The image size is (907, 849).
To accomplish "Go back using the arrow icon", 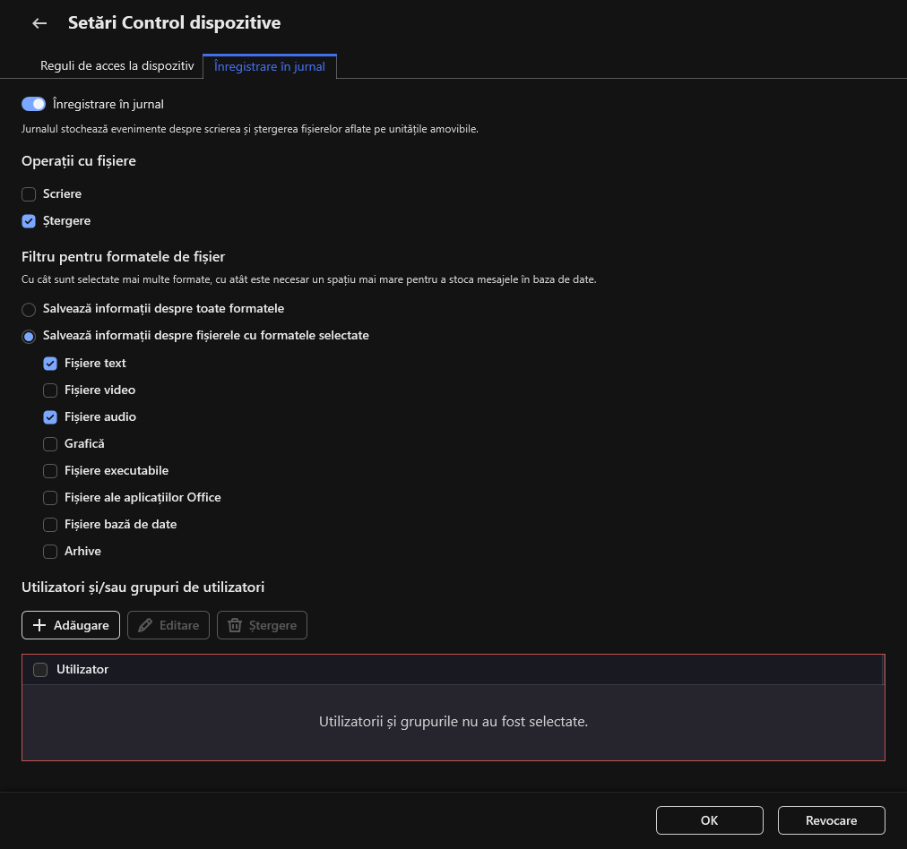I will (39, 23).
